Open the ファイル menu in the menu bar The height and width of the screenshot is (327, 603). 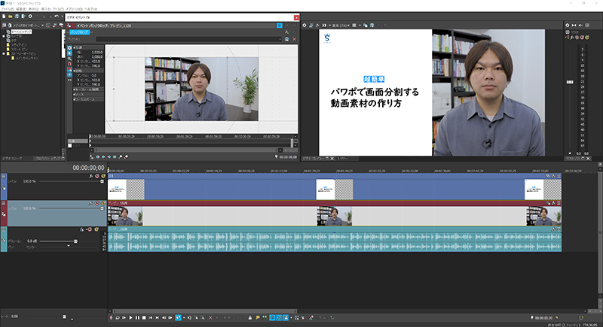click(8, 9)
